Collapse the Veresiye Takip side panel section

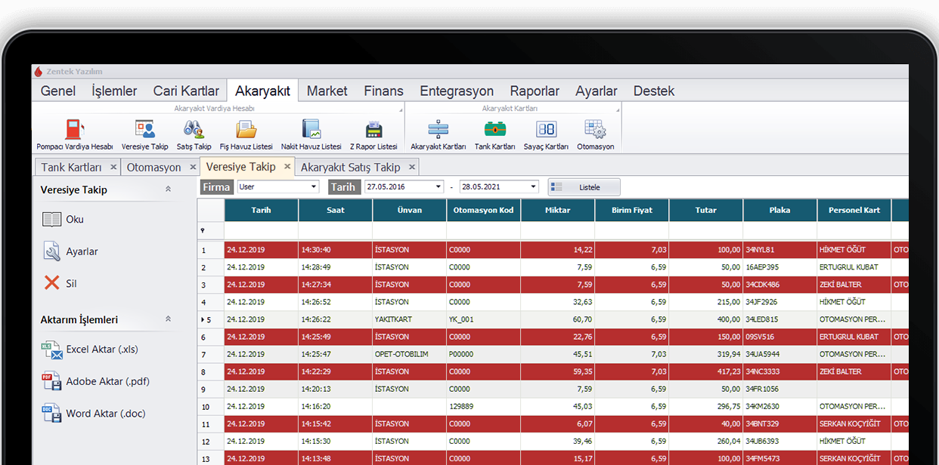point(168,189)
